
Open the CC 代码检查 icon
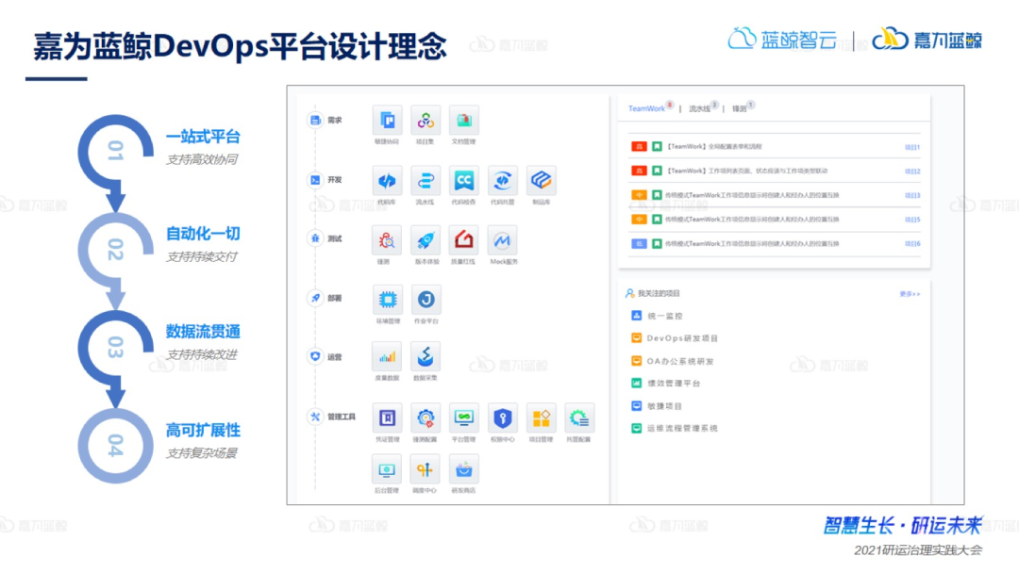pyautogui.click(x=463, y=180)
